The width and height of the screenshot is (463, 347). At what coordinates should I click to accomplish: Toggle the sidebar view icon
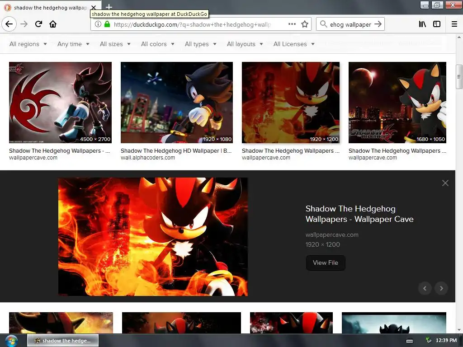point(437,24)
